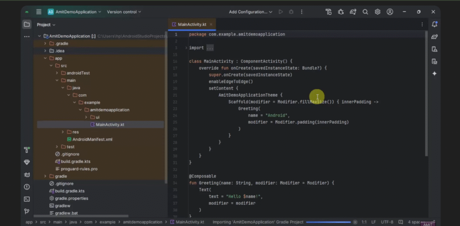460x226 pixels.
Task: Open Search Everywhere magnifier icon
Action: pyautogui.click(x=365, y=12)
